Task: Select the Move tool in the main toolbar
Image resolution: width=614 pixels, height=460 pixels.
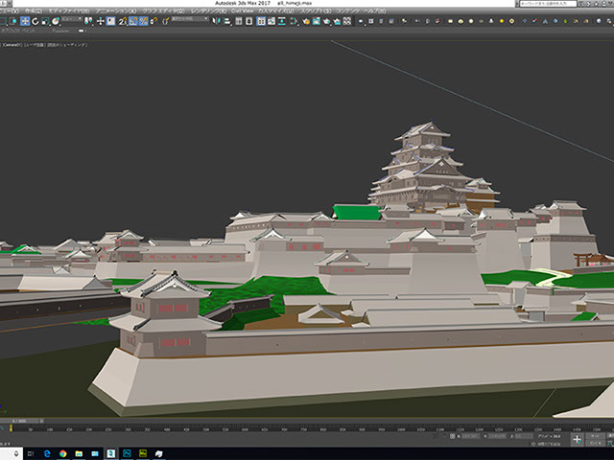Action: point(25,20)
